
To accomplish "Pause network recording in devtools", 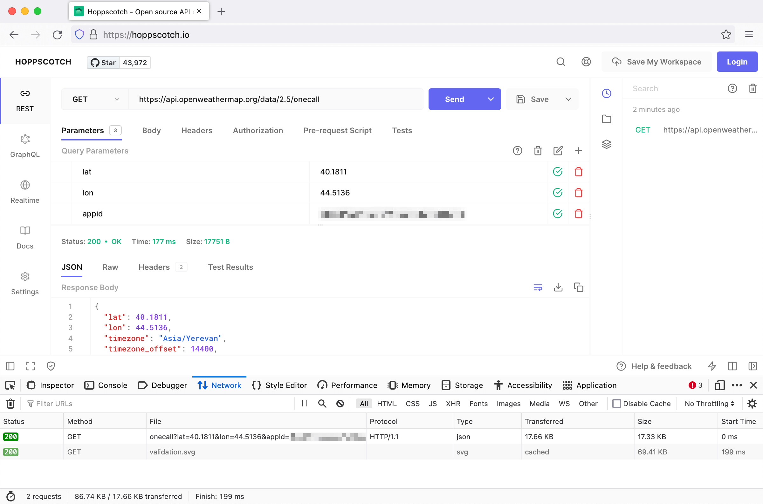I will click(305, 404).
